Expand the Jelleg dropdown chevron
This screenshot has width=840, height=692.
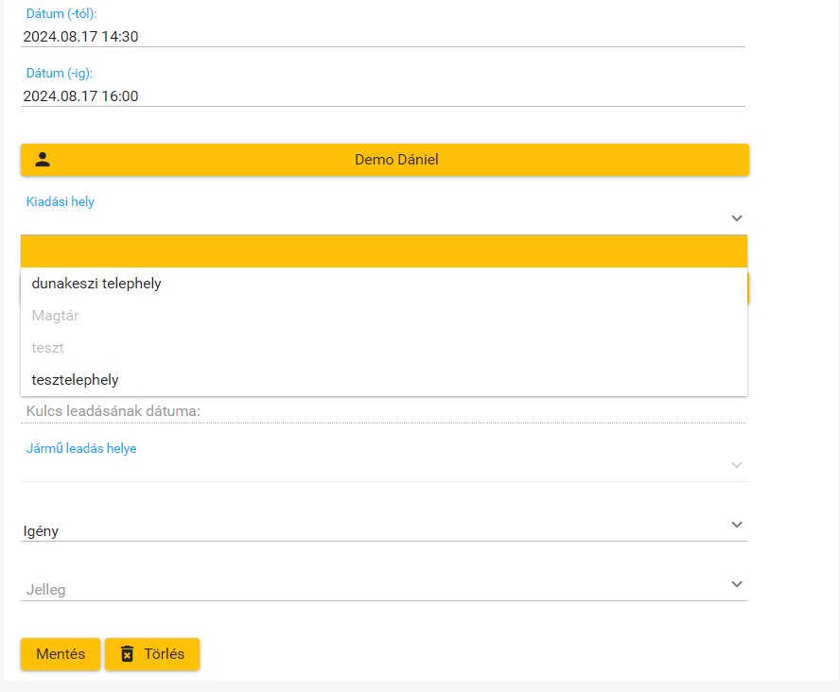point(737,584)
